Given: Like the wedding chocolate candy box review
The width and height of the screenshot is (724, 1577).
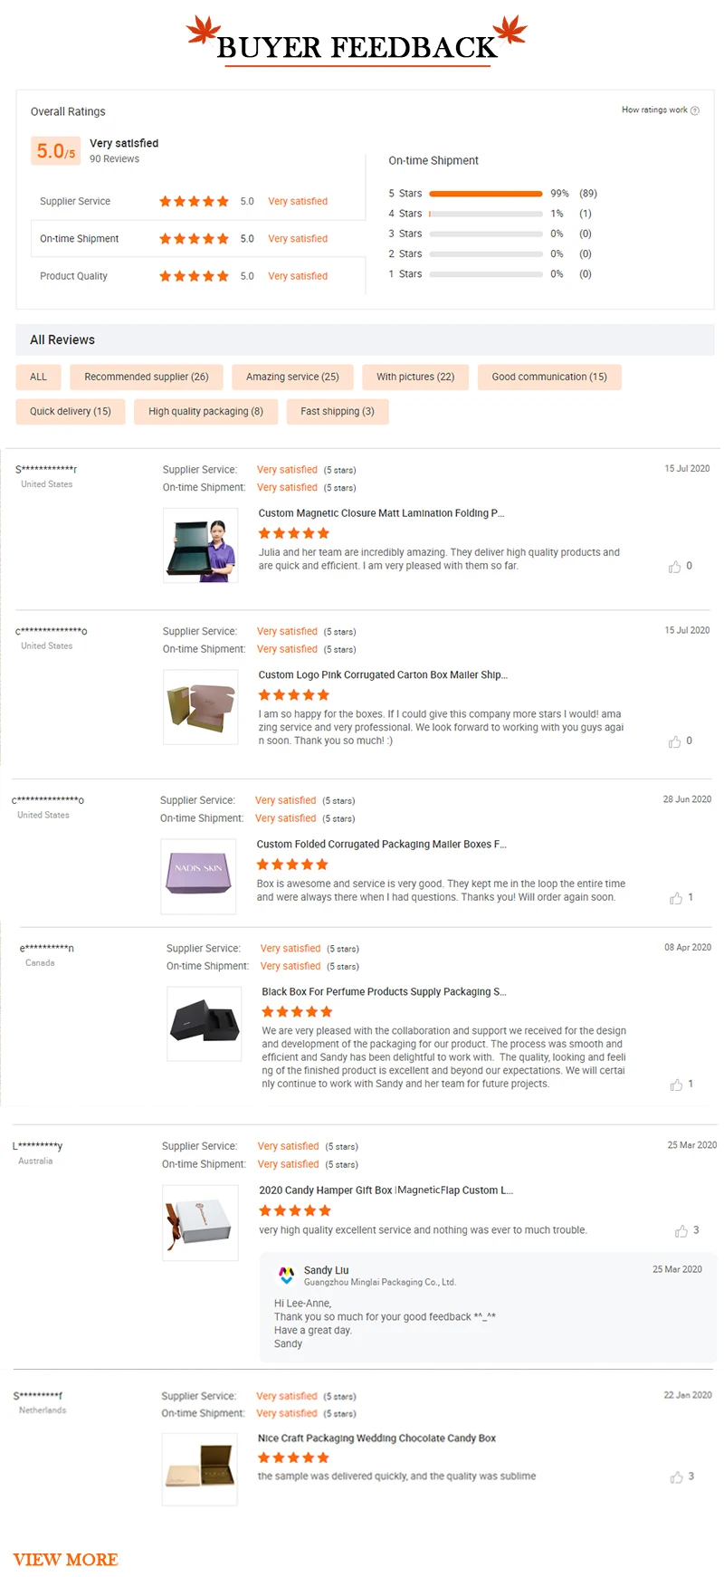Looking at the screenshot, I should [677, 1477].
